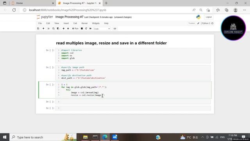The image size is (250, 141).
Task: Save the notebook with the floppy icon
Action: pyautogui.click(x=38, y=29)
